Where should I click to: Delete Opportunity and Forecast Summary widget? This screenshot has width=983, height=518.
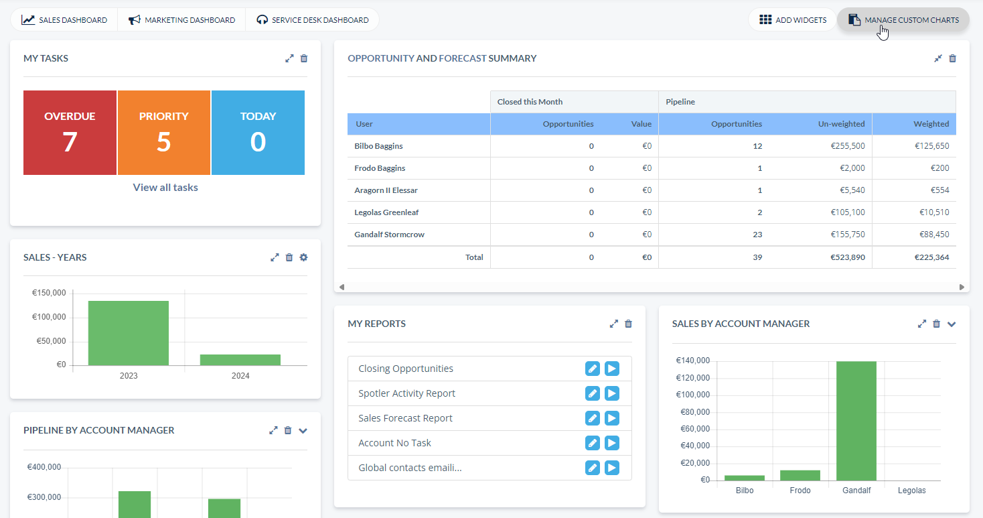pos(953,58)
